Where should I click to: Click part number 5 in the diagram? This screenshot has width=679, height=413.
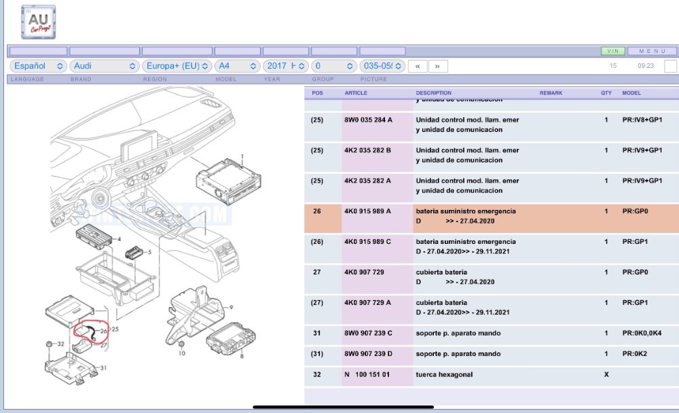(150, 252)
